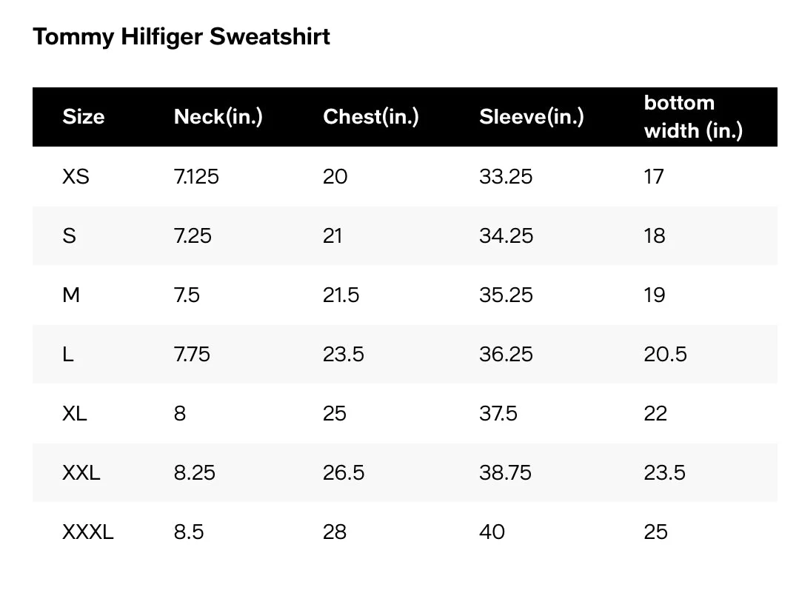Select the XS size row label

coord(76,177)
